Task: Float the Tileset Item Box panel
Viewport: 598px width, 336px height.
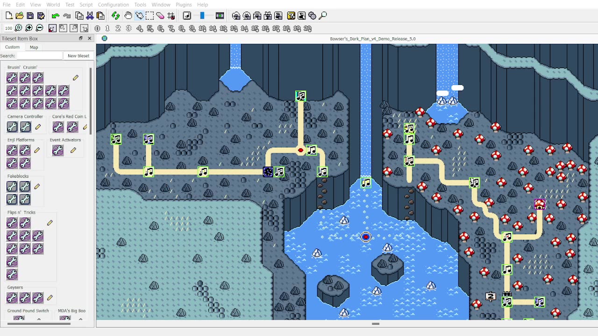Action: 80,39
